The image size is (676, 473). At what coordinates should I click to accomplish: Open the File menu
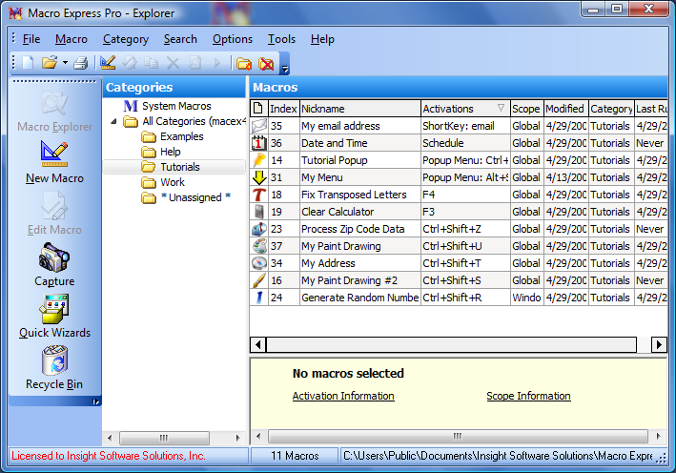point(31,39)
